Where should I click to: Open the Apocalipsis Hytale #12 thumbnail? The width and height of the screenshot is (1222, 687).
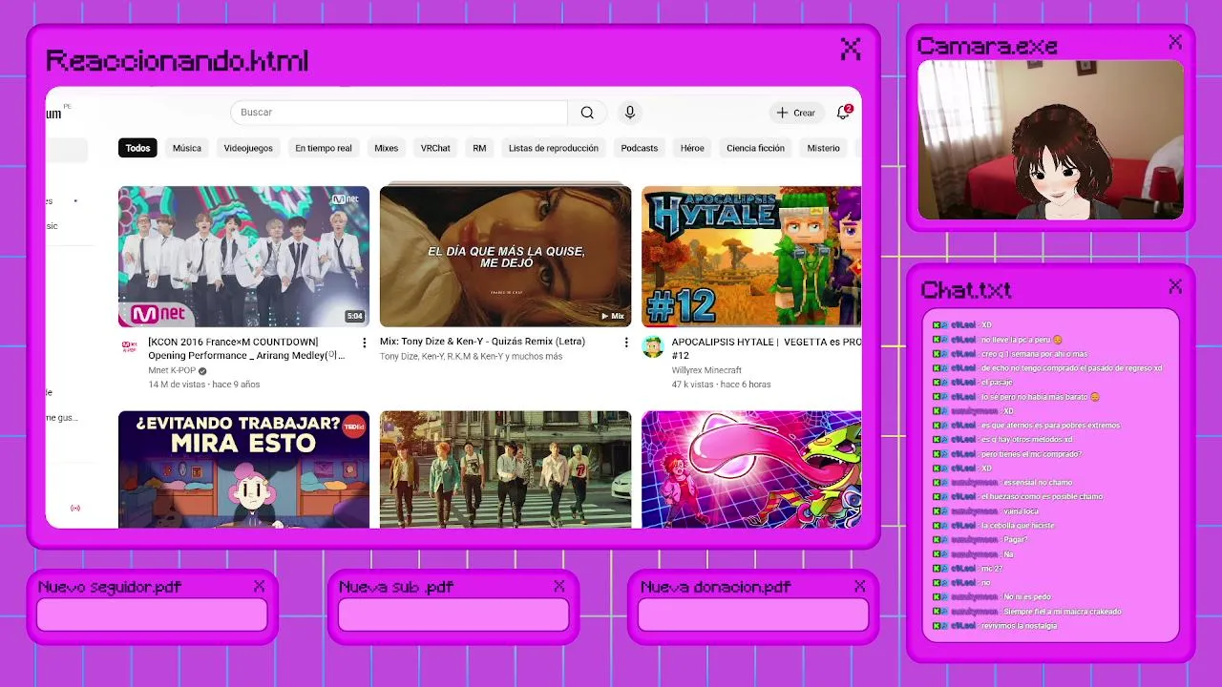pyautogui.click(x=751, y=257)
